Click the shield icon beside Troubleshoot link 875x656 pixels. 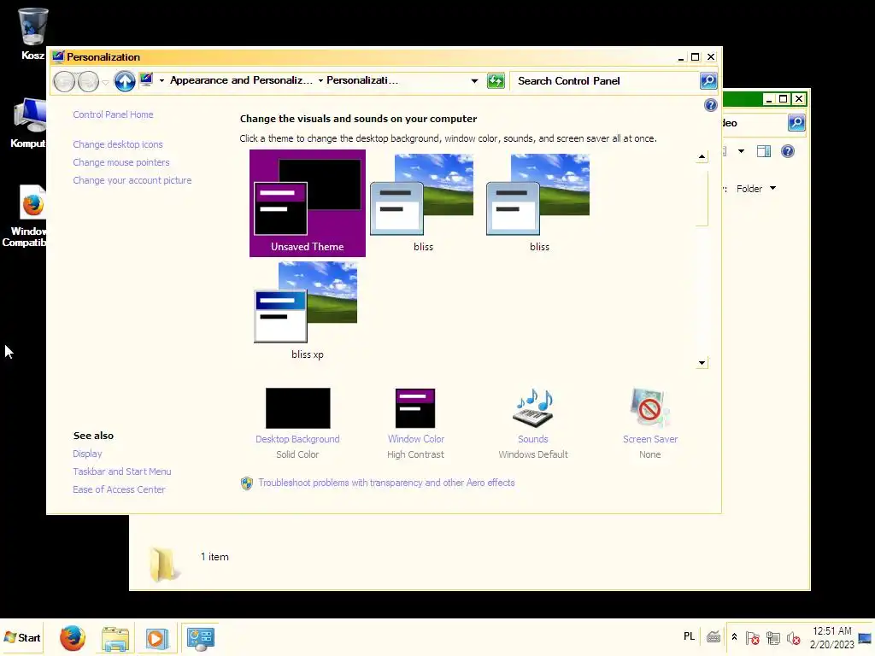(x=247, y=483)
